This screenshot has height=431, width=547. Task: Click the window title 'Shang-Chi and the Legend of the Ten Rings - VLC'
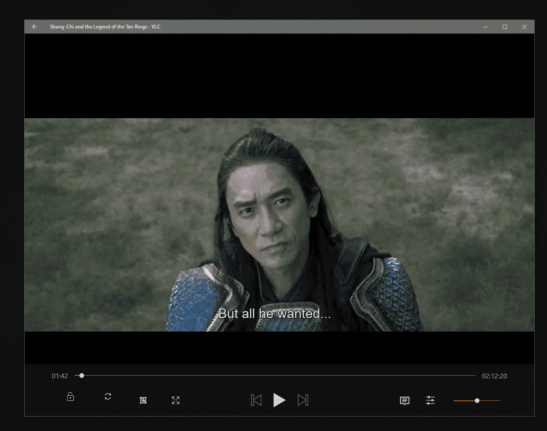coord(105,27)
